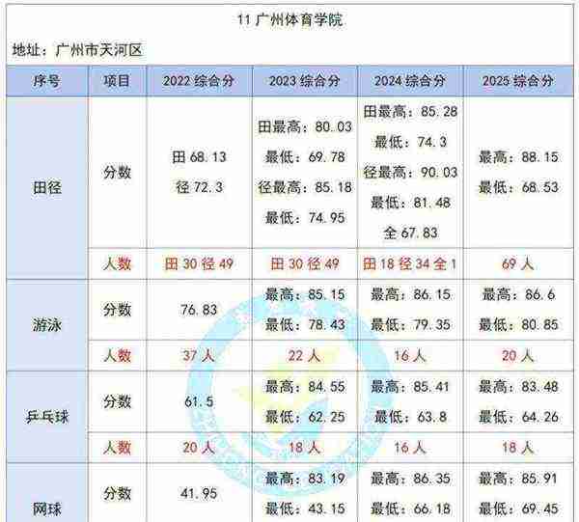Select the entry "最低：81.48"
The width and height of the screenshot is (579, 522).
pyautogui.click(x=410, y=203)
